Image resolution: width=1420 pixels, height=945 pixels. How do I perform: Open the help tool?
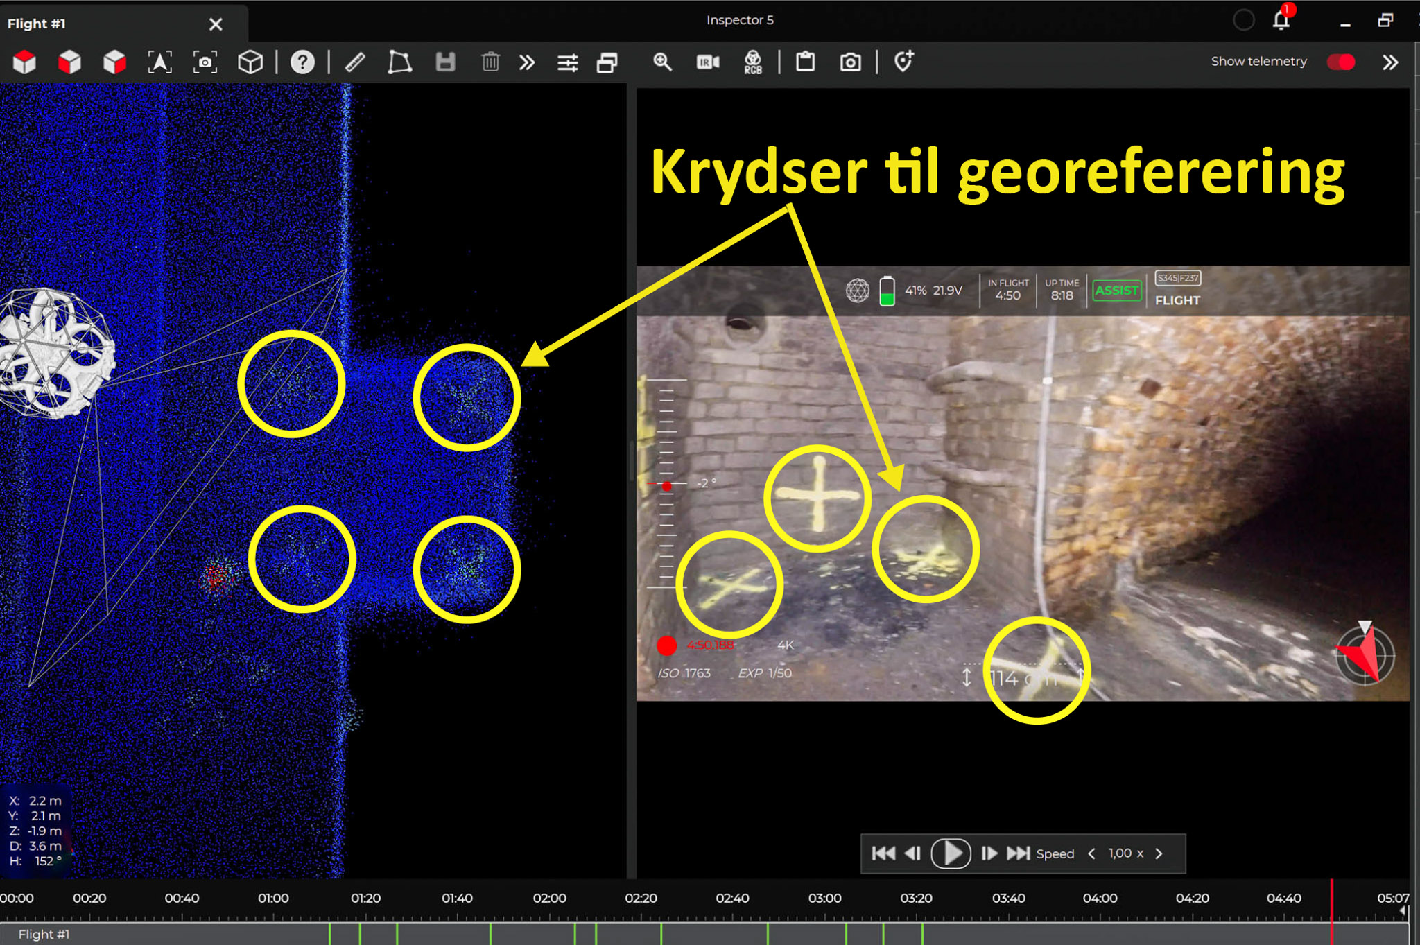pos(303,62)
